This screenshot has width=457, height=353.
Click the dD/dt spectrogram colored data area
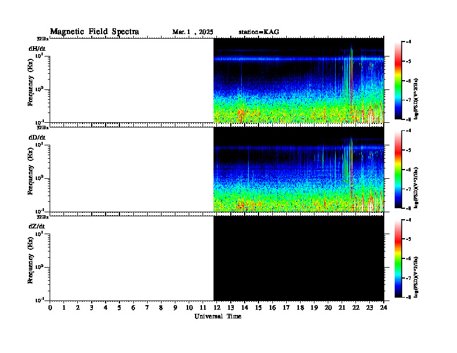pos(299,170)
